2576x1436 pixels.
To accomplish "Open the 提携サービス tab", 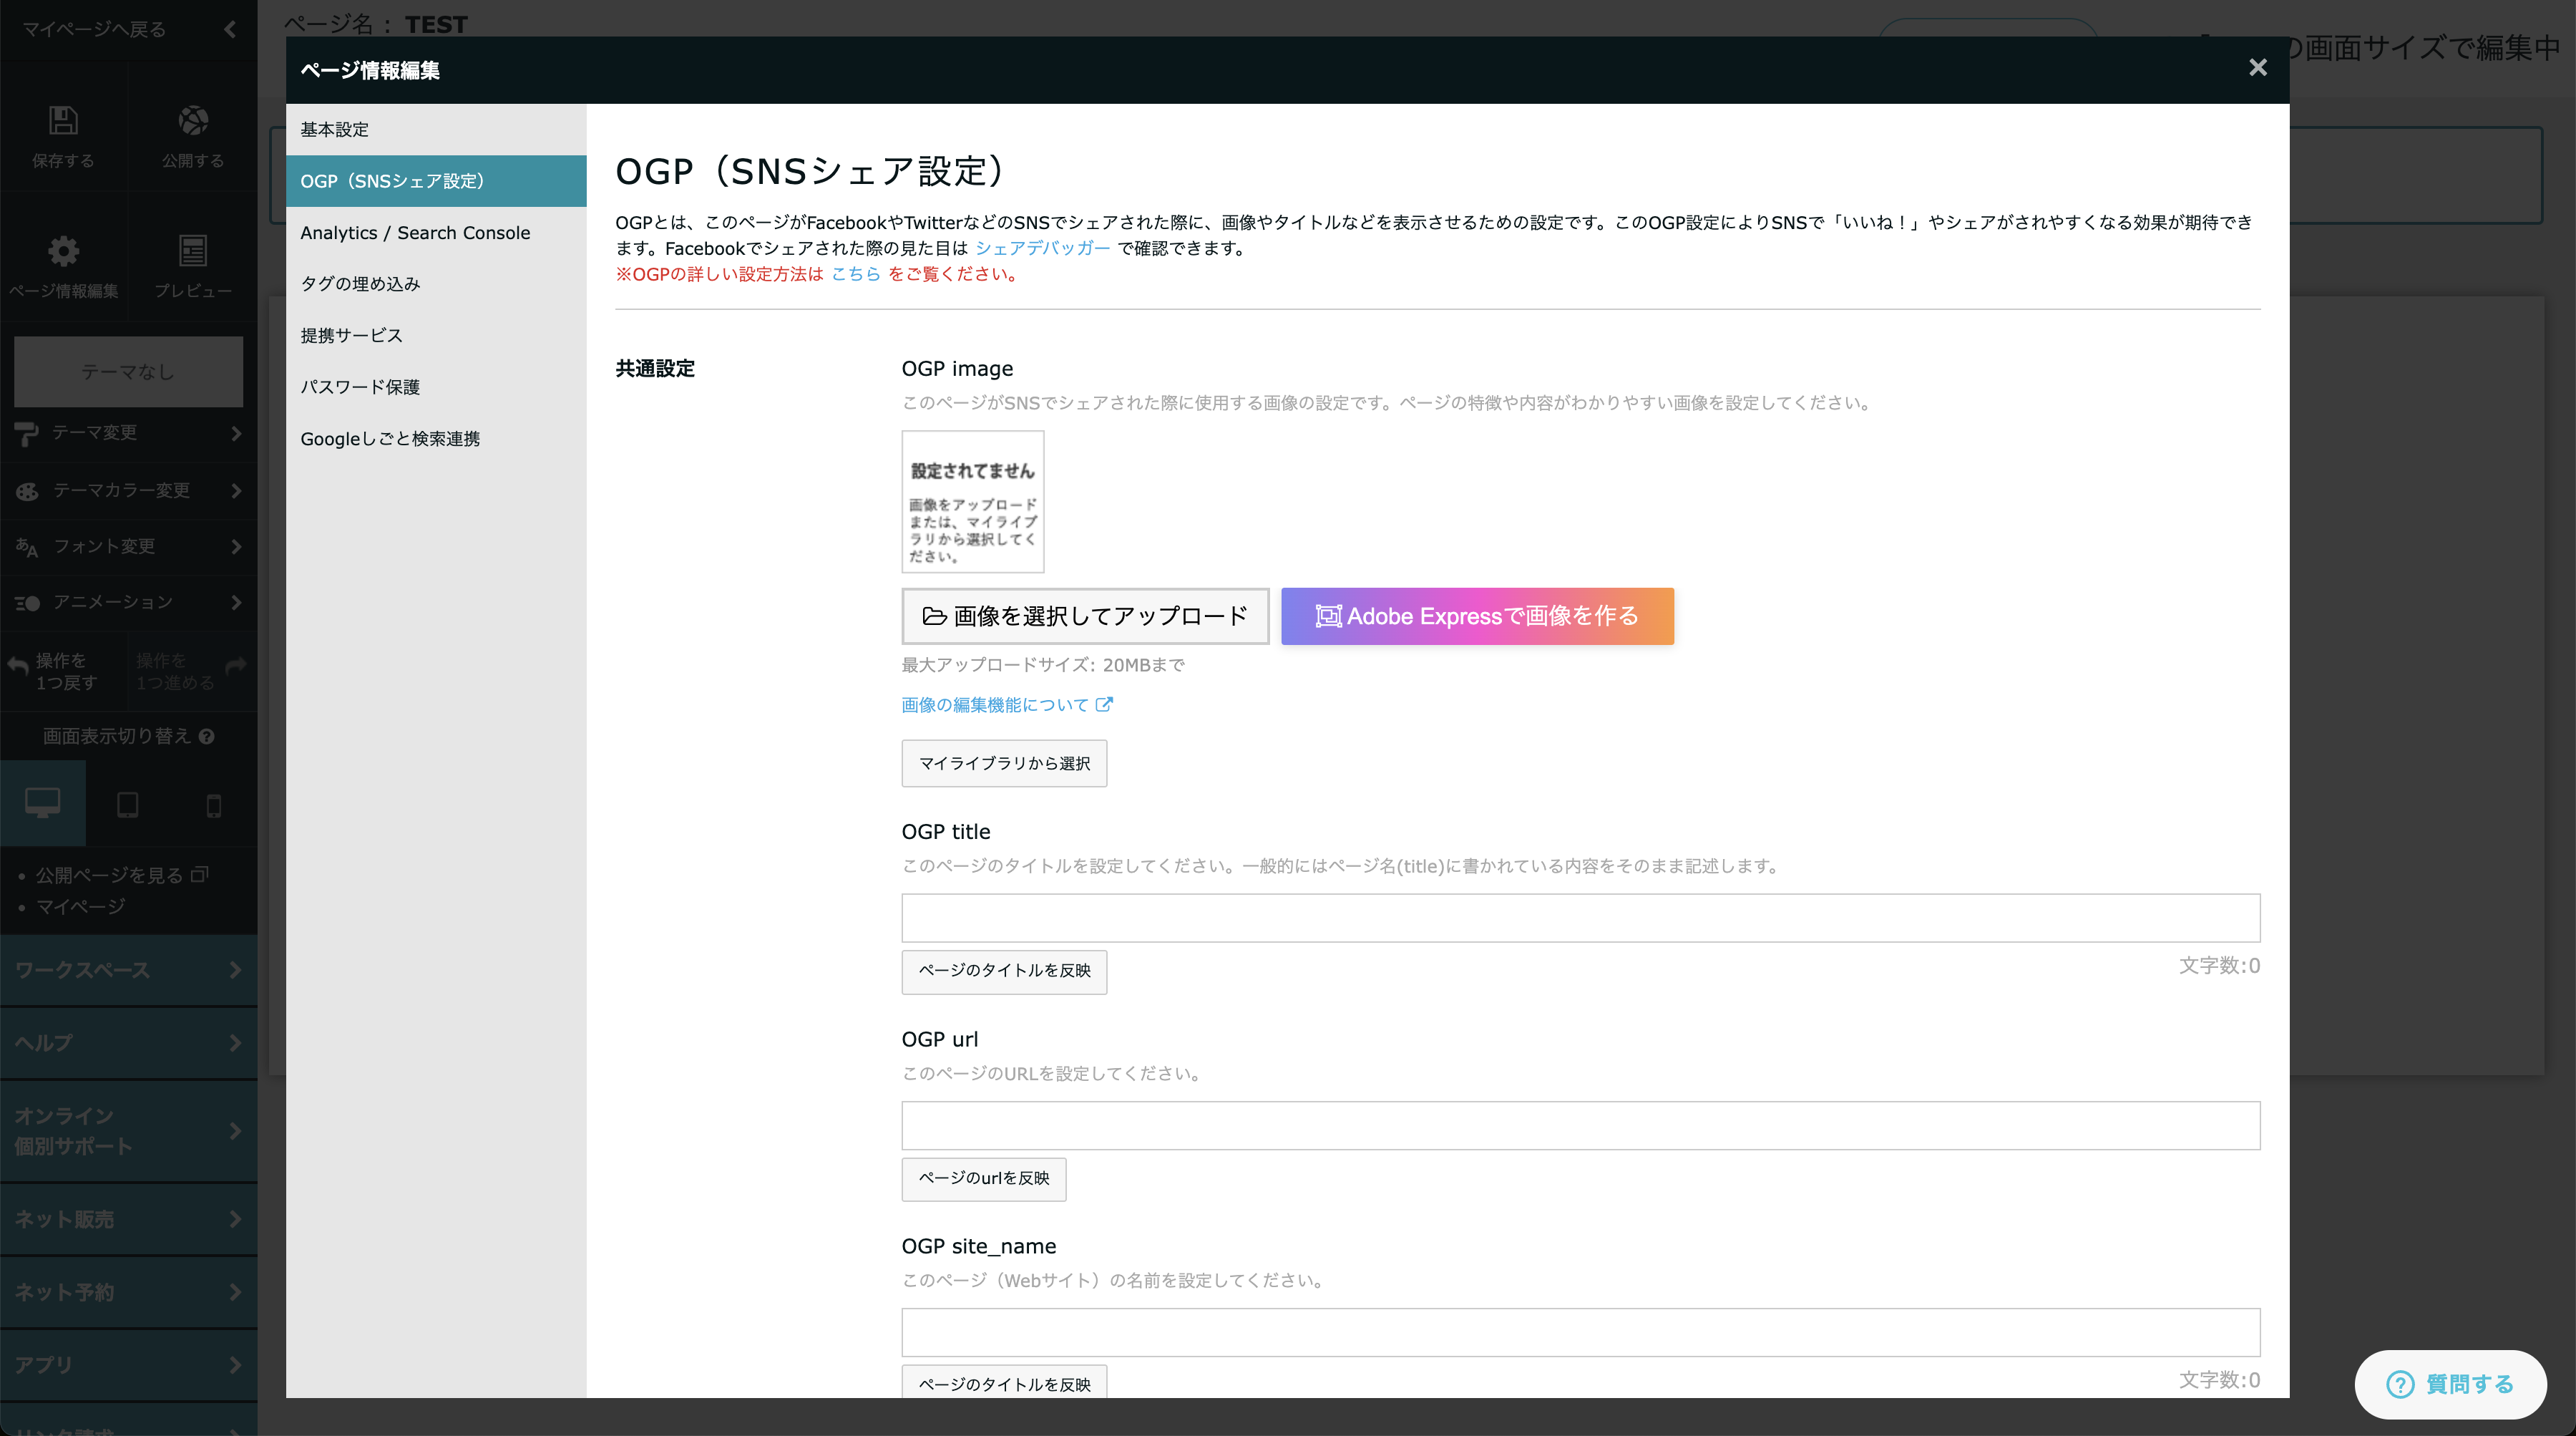I will pyautogui.click(x=436, y=335).
